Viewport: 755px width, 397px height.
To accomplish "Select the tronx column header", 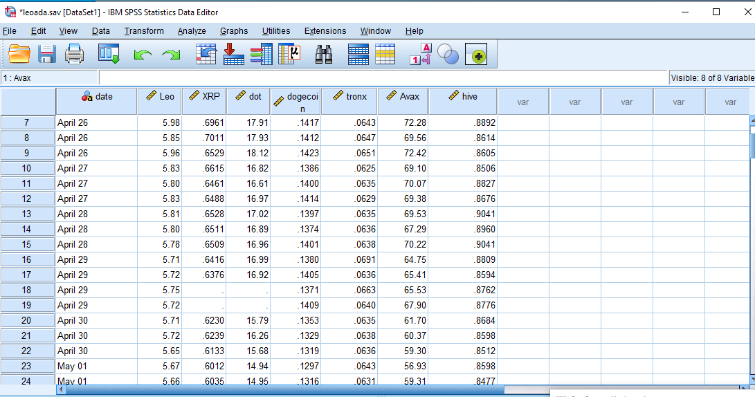I will coord(349,101).
